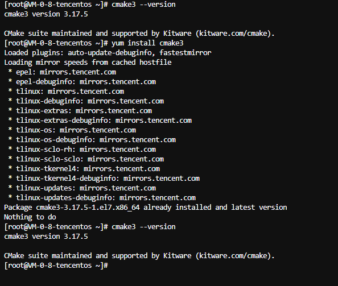Click the 'Loaded plugins' output line
338x286 pixels.
tap(108, 53)
